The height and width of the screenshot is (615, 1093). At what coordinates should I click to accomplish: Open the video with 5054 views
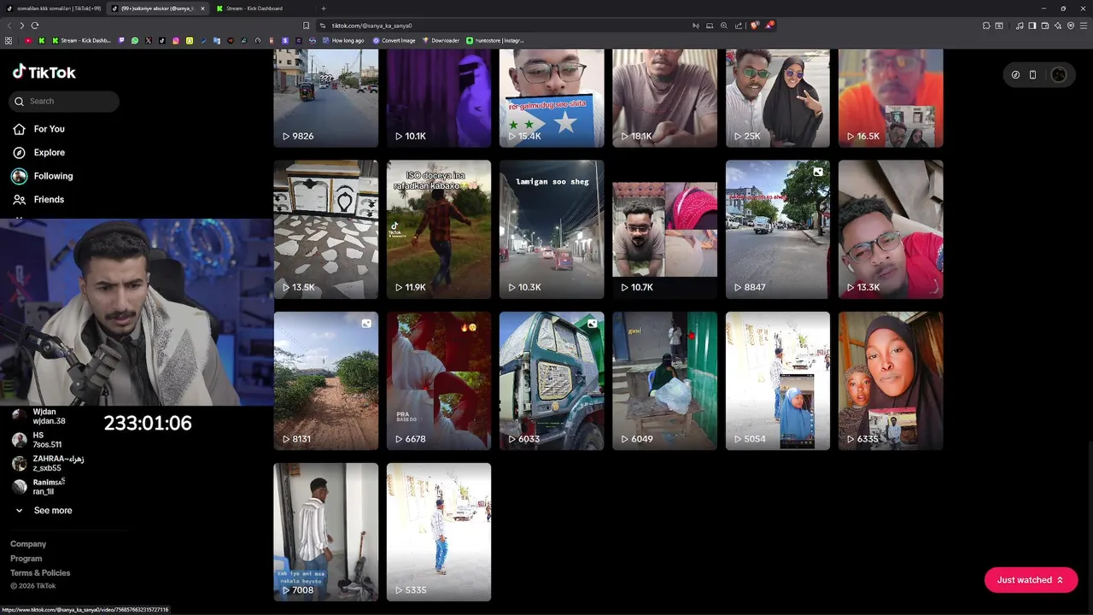point(777,381)
